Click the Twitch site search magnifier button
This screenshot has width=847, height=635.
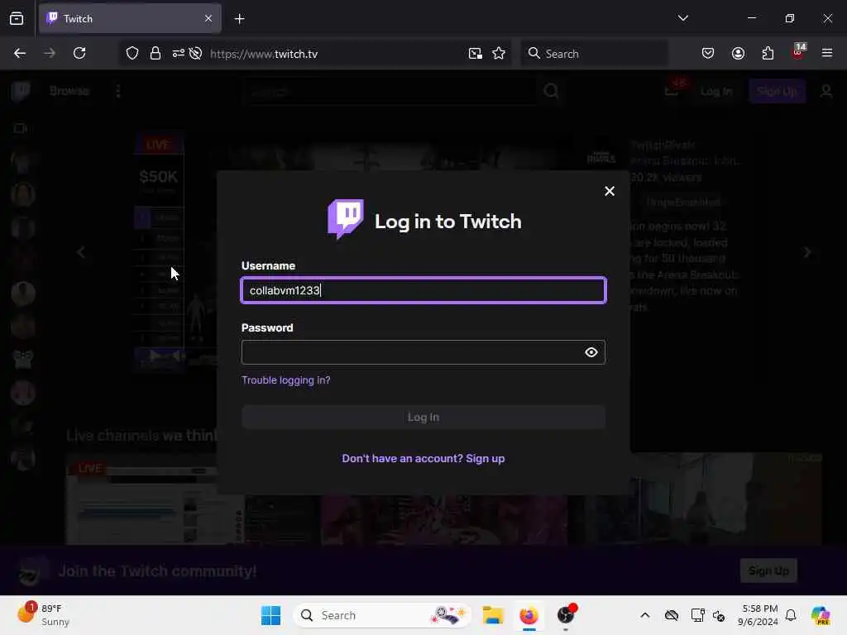click(551, 91)
